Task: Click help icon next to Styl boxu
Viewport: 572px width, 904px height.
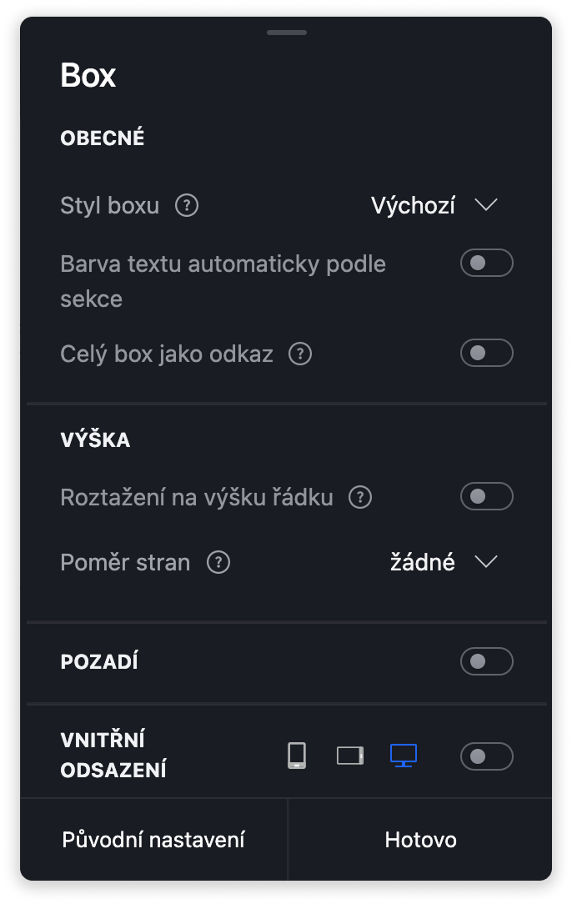Action: coord(187,205)
